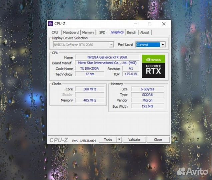The image size is (212, 180).
Task: Click the Current perf level selection
Action: click(148, 45)
